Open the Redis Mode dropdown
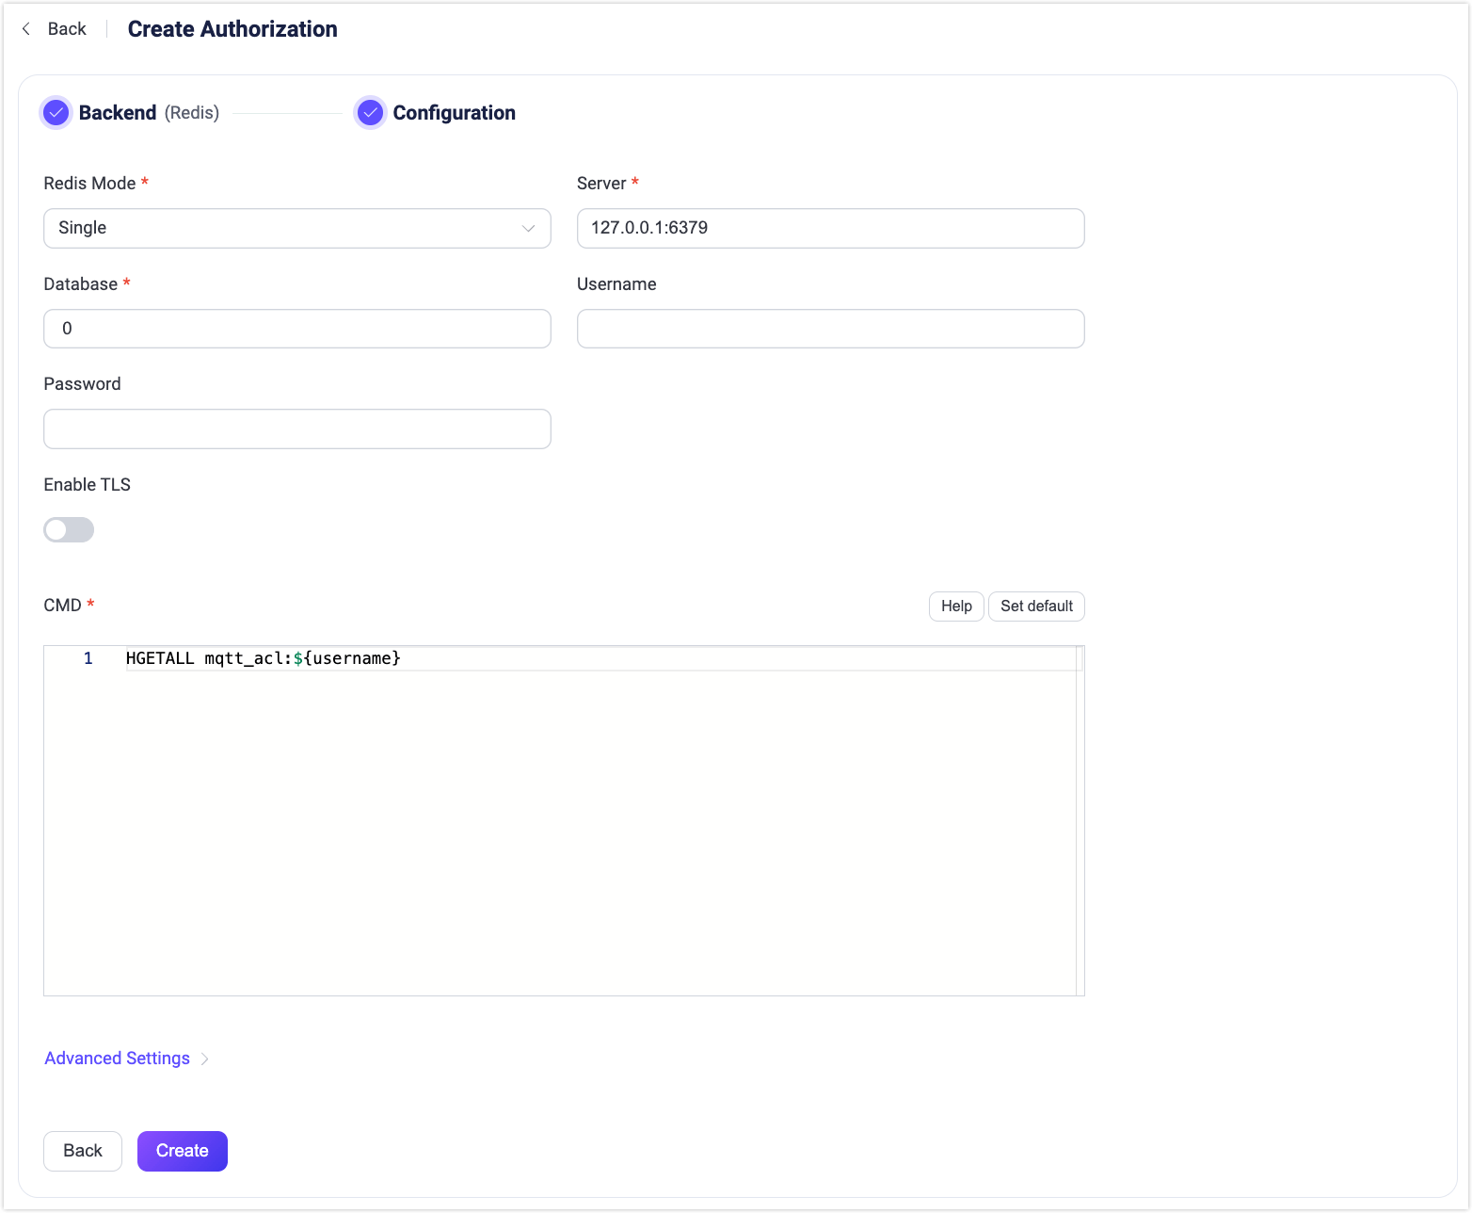Image resolution: width=1472 pixels, height=1213 pixels. (x=296, y=228)
